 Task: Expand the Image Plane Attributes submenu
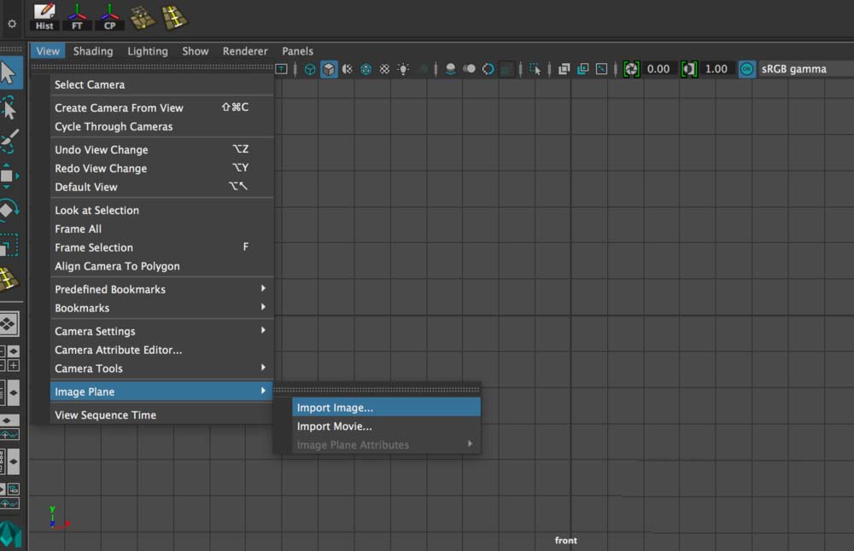(x=354, y=444)
